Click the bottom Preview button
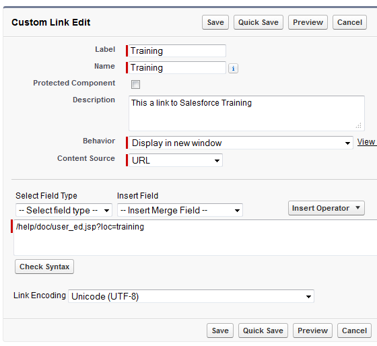Viewport: 377px width, 346px height. [312, 331]
